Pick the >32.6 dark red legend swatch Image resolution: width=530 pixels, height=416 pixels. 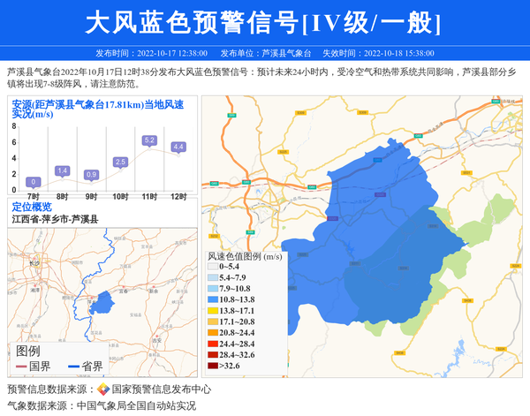click(212, 365)
